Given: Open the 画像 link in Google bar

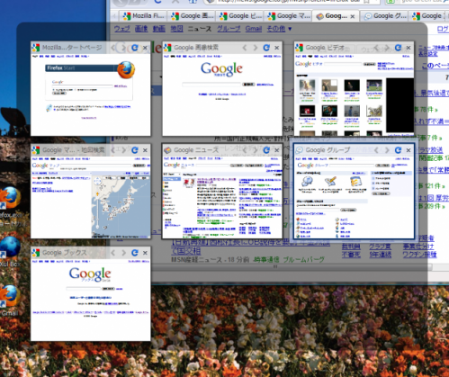Looking at the screenshot, I should [x=141, y=29].
